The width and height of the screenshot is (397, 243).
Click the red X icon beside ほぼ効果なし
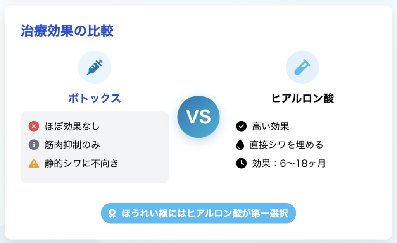(x=34, y=126)
